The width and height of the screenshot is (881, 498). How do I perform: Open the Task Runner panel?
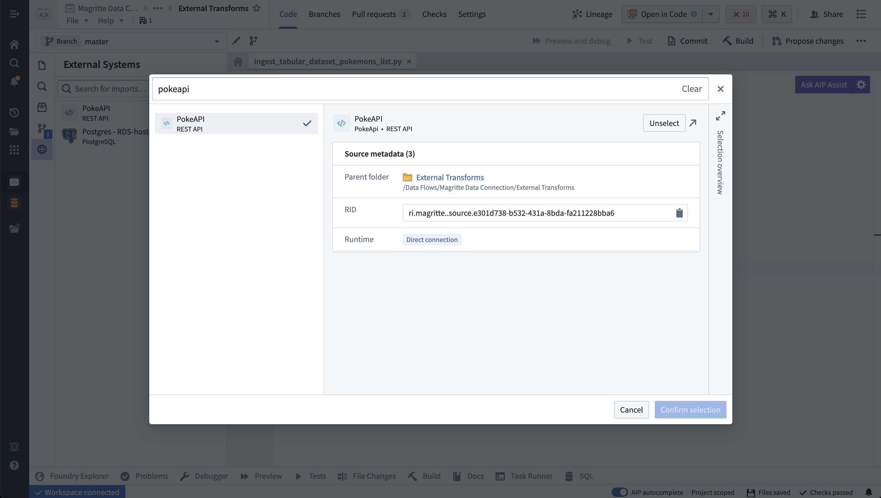(x=524, y=476)
